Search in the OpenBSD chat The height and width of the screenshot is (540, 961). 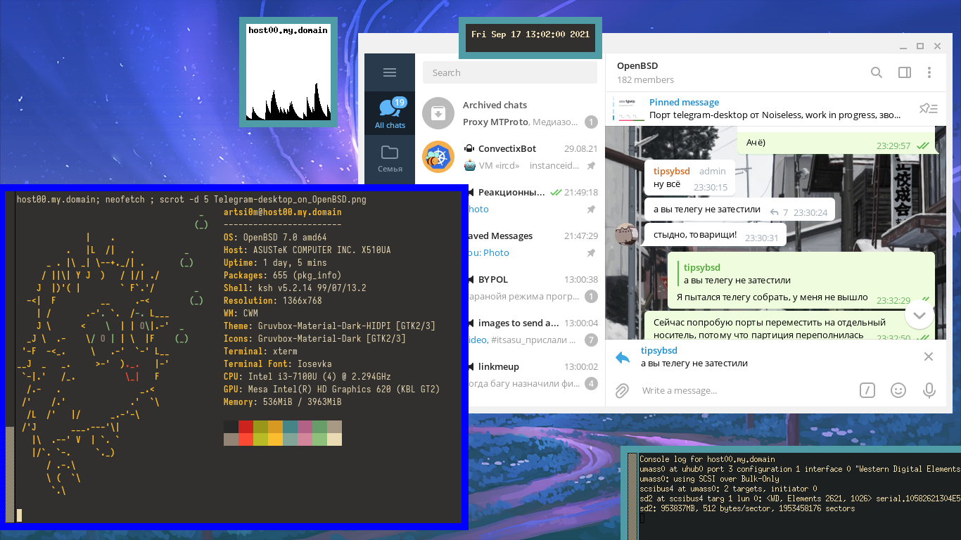tap(877, 72)
